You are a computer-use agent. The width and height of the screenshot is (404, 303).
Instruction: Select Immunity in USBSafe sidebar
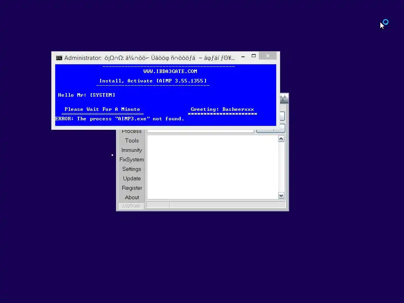132,150
